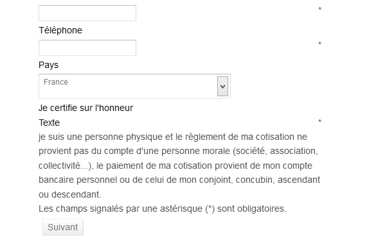Click the required asterisk next to Texte
This screenshot has width=367, height=247.
tap(319, 121)
